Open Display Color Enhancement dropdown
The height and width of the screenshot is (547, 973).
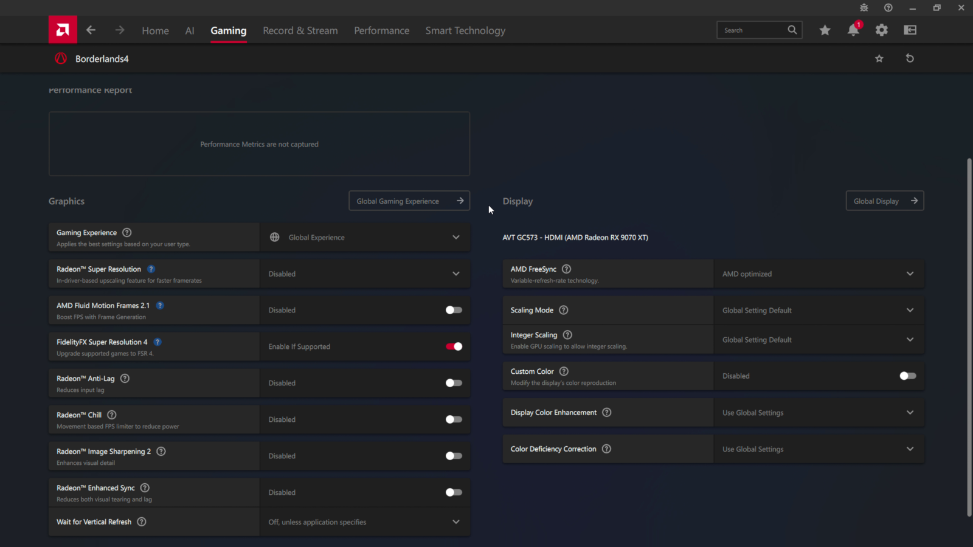click(x=819, y=413)
